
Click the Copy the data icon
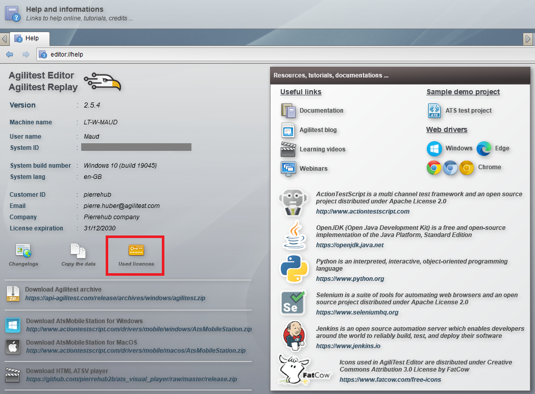(78, 251)
